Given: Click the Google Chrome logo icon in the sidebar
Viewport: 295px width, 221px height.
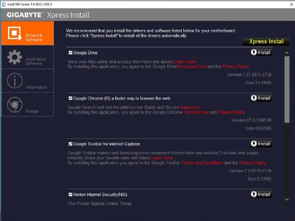Looking at the screenshot, I should [x=14, y=105].
